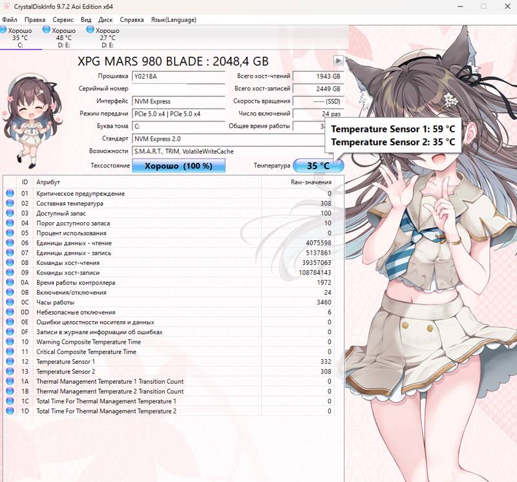Click the Хорошо (100 %) health status button
The width and height of the screenshot is (517, 482).
coord(179,165)
